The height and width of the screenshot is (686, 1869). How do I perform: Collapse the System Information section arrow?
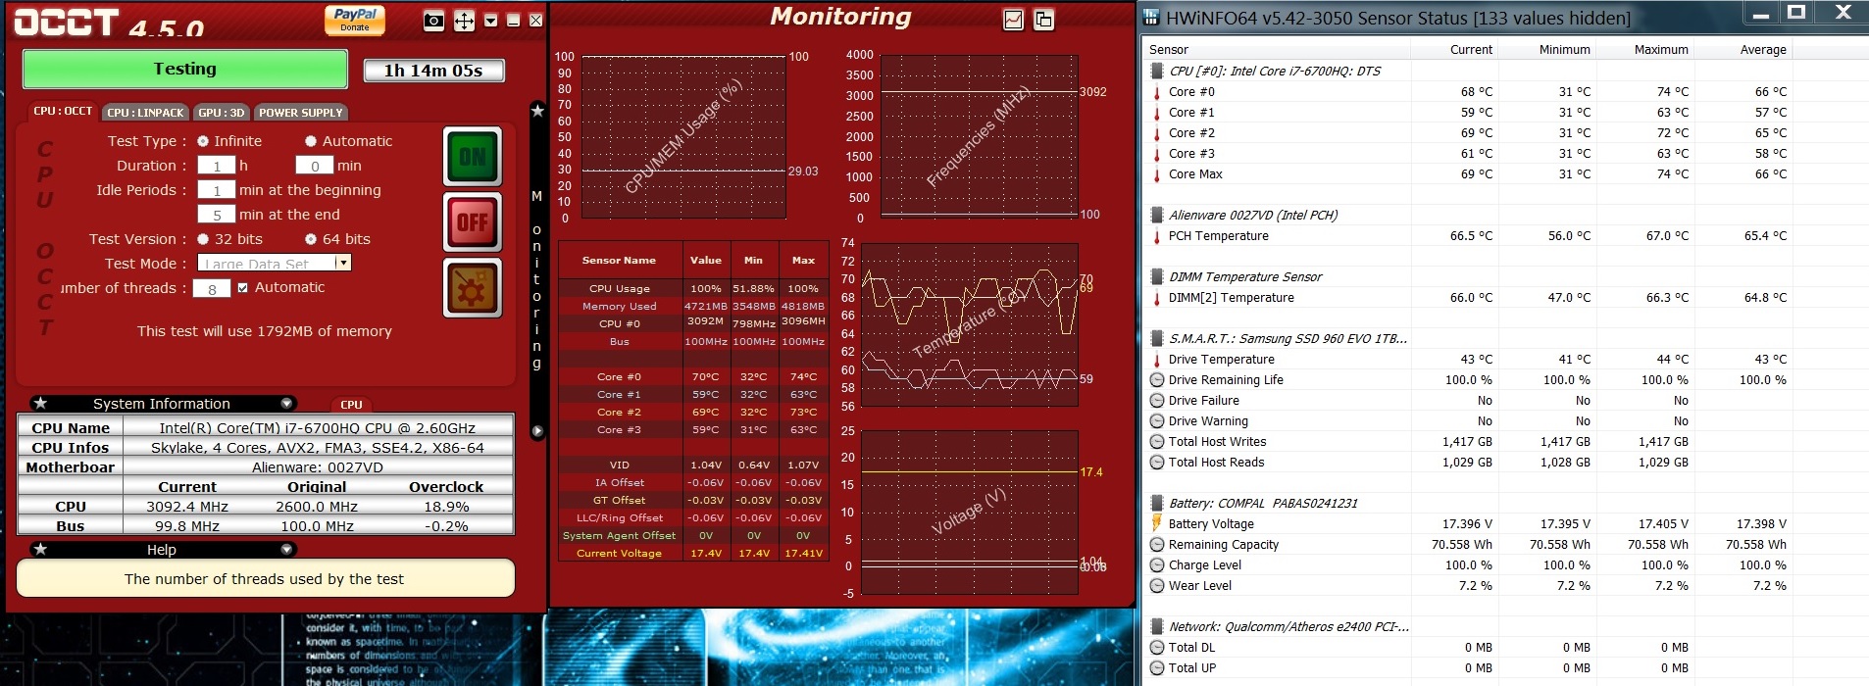(286, 404)
